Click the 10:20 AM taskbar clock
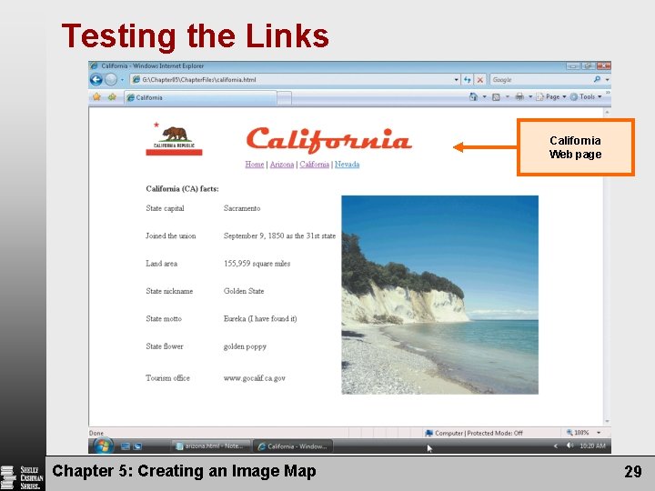 [x=592, y=446]
